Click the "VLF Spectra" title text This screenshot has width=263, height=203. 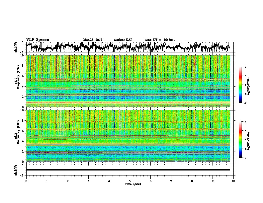tap(38, 40)
